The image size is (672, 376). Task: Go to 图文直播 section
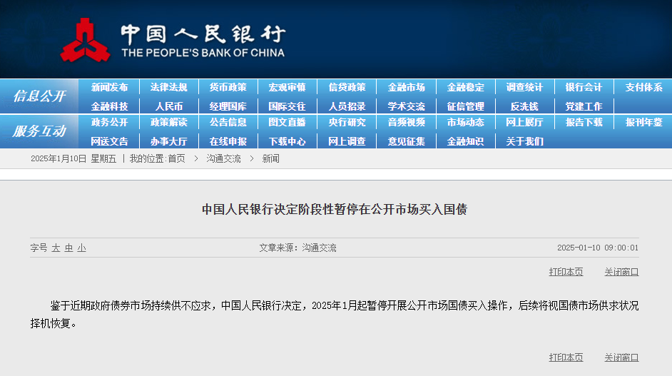coord(287,123)
